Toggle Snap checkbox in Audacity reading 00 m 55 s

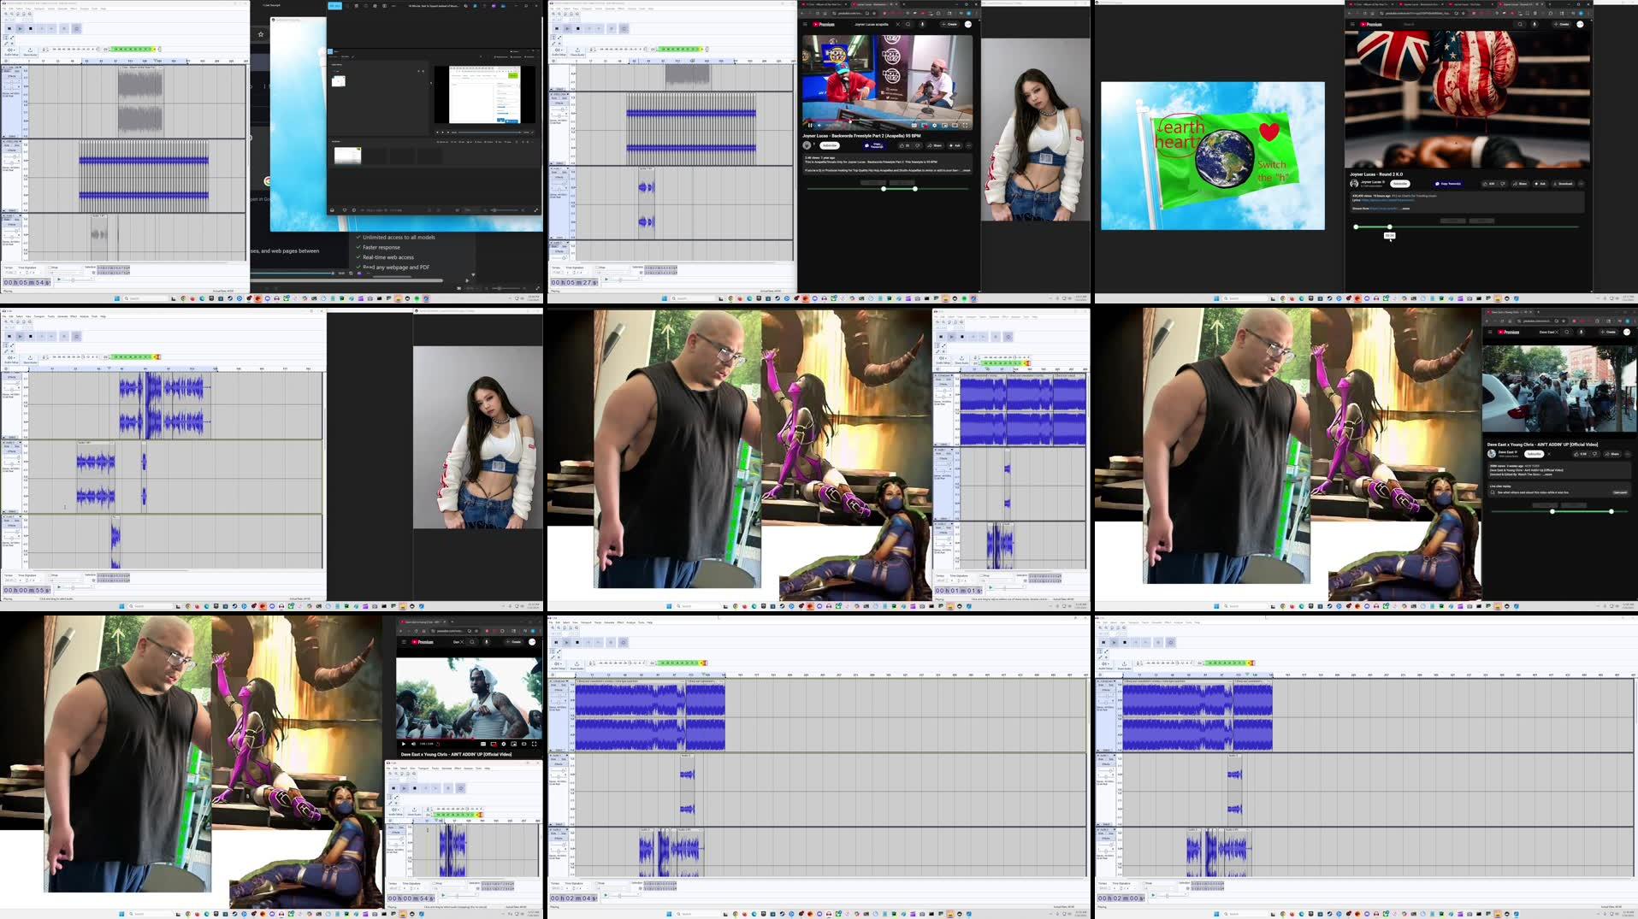[x=50, y=575]
